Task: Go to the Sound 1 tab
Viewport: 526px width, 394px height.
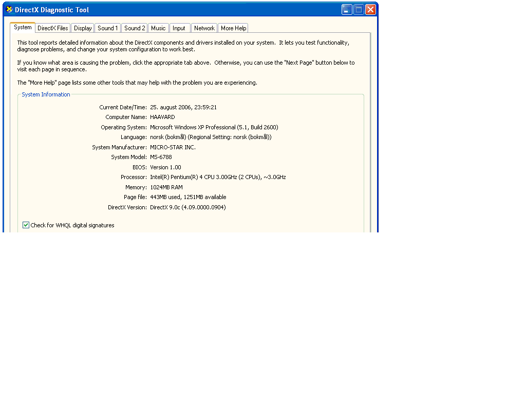Action: [x=108, y=28]
